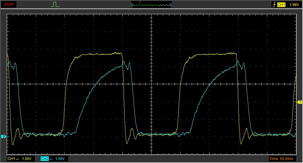
Task: Toggle the yellow CH1 channel label
Action: click(x=11, y=159)
